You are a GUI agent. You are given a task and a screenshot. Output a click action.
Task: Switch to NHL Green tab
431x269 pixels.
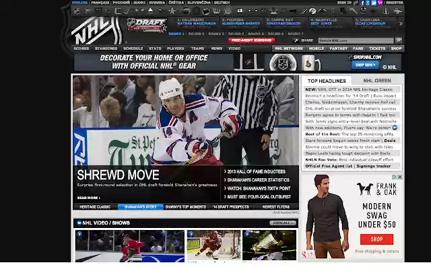(x=377, y=81)
